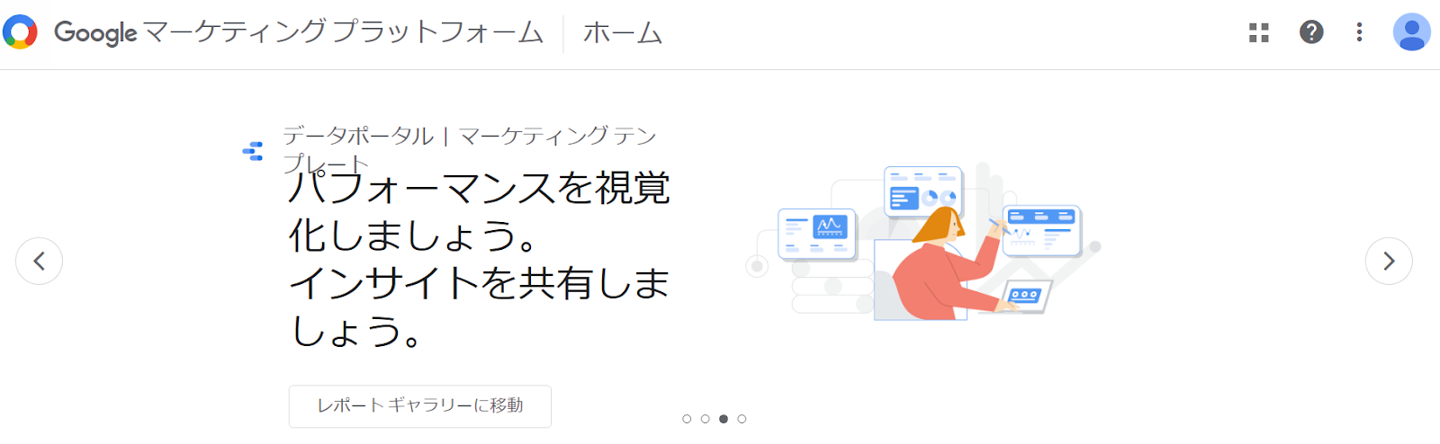The height and width of the screenshot is (444, 1440).
Task: Select the first carousel dot indicator
Action: click(687, 419)
